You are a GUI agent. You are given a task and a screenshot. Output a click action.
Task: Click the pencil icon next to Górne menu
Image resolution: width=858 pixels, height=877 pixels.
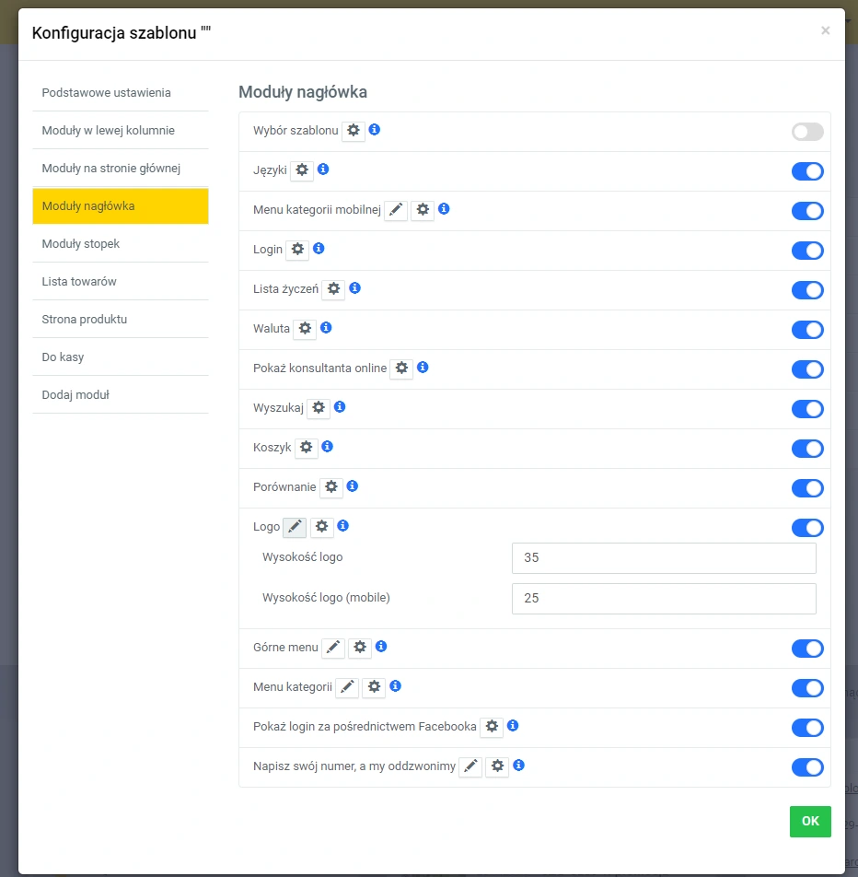pos(333,648)
